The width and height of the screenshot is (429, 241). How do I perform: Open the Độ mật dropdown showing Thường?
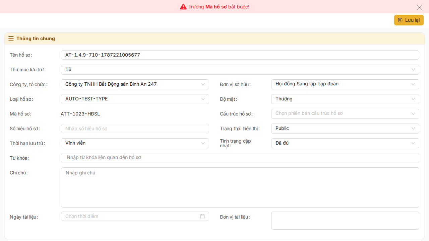(x=345, y=99)
